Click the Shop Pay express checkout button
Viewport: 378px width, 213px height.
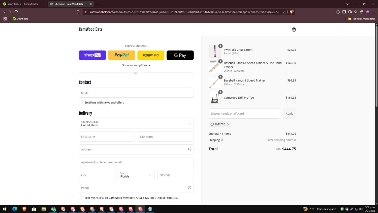(92, 55)
